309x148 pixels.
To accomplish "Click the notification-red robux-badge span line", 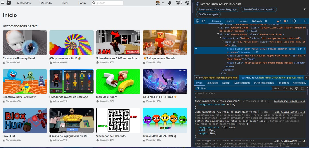I will click(266, 63).
